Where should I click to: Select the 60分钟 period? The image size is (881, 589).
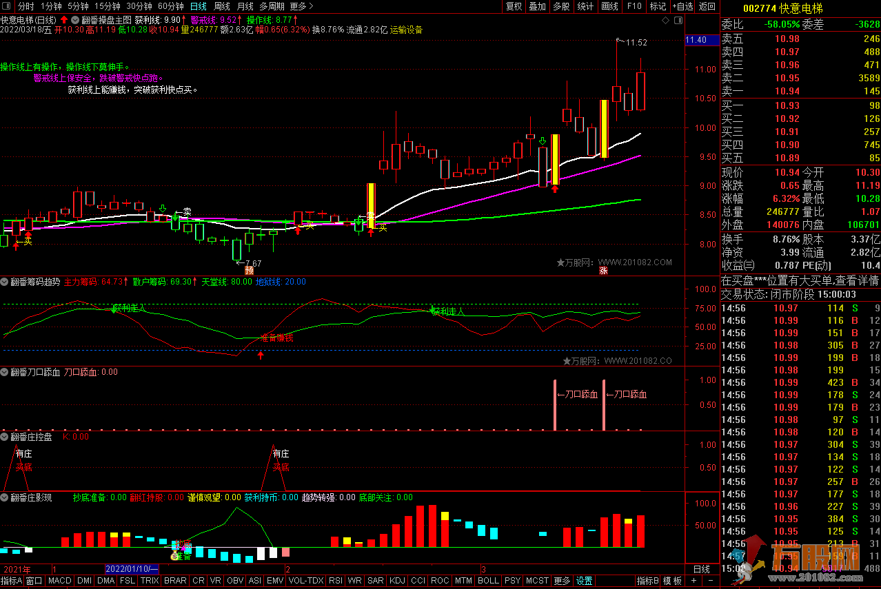(x=171, y=6)
